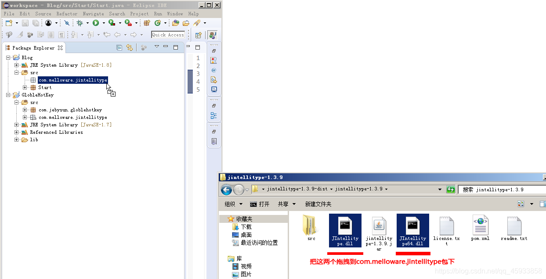Open the Problems view icon in side bar

[x=213, y=61]
